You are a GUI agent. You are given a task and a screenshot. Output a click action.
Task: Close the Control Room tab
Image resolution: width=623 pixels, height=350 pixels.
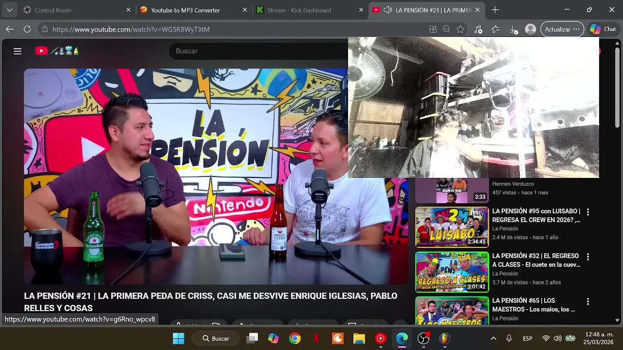point(128,10)
